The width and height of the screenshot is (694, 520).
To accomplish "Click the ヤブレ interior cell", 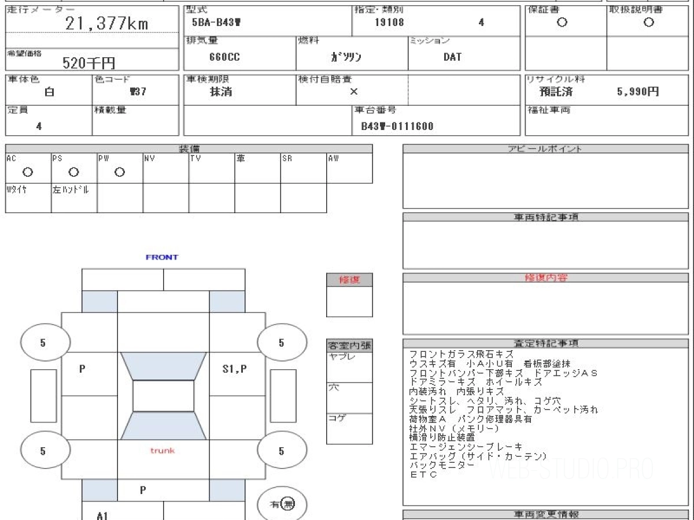I will 349,367.
